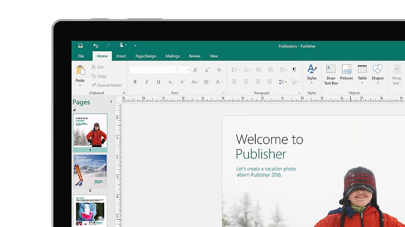Center the text alignment
The image size is (405, 227).
[246, 82]
